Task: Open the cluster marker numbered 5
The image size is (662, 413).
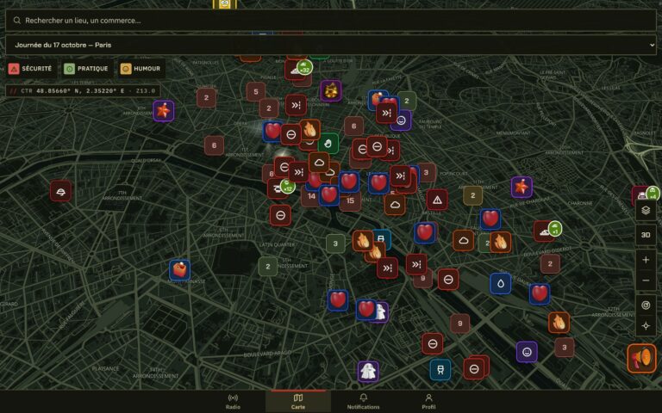Action: [x=256, y=91]
